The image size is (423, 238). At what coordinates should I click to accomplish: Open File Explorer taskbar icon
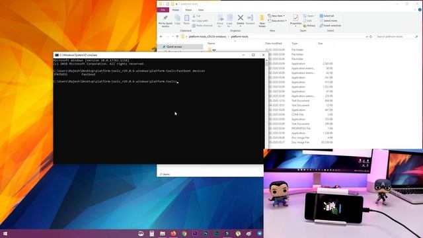pyautogui.click(x=163, y=233)
